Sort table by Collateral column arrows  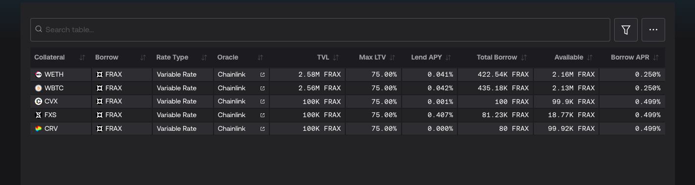[82, 58]
